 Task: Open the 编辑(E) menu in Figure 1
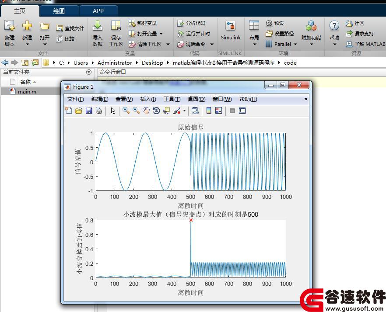pyautogui.click(x=100, y=99)
